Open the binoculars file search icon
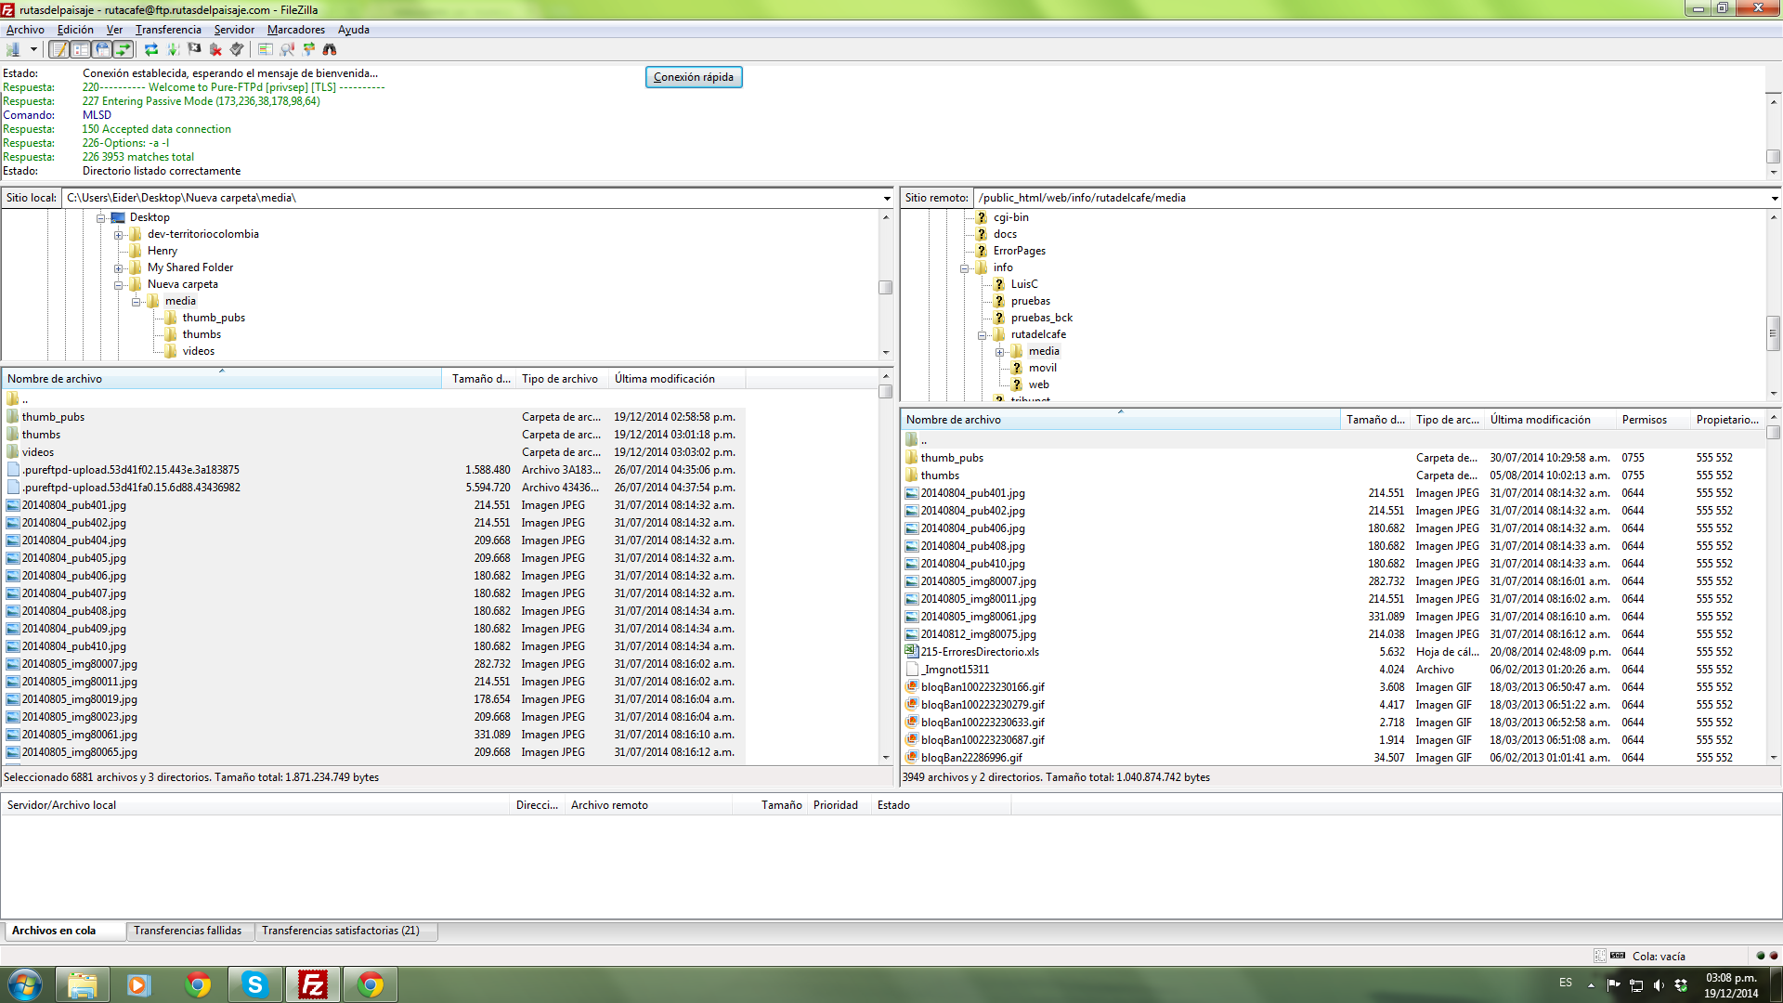Screen dimensions: 1783x1003 point(330,49)
